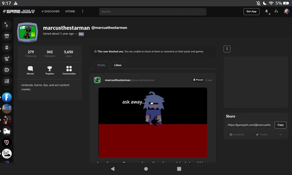Tap the Android back button
The image size is (292, 175).
(x=113, y=169)
